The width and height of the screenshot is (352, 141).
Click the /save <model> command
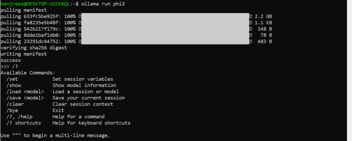25,98
